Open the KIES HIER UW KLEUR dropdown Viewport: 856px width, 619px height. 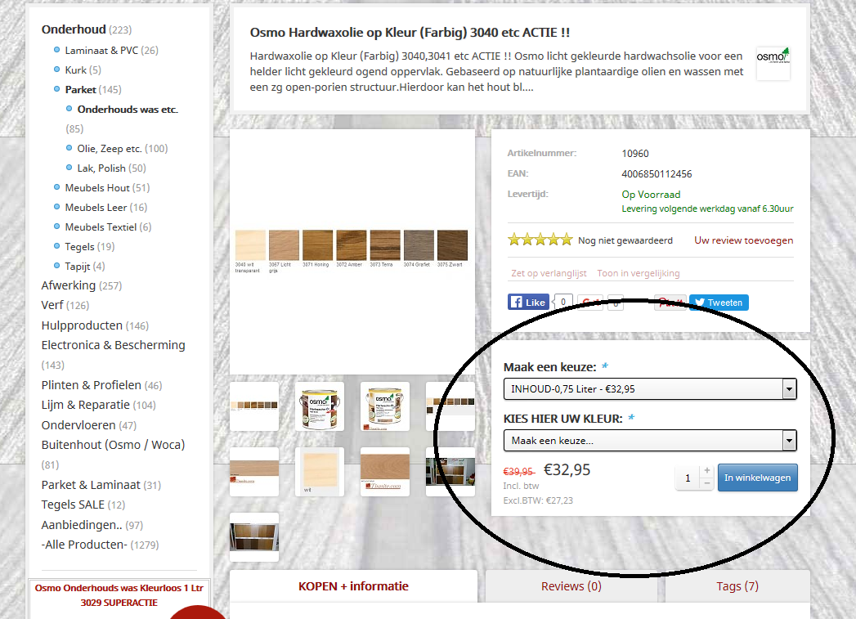(x=650, y=441)
